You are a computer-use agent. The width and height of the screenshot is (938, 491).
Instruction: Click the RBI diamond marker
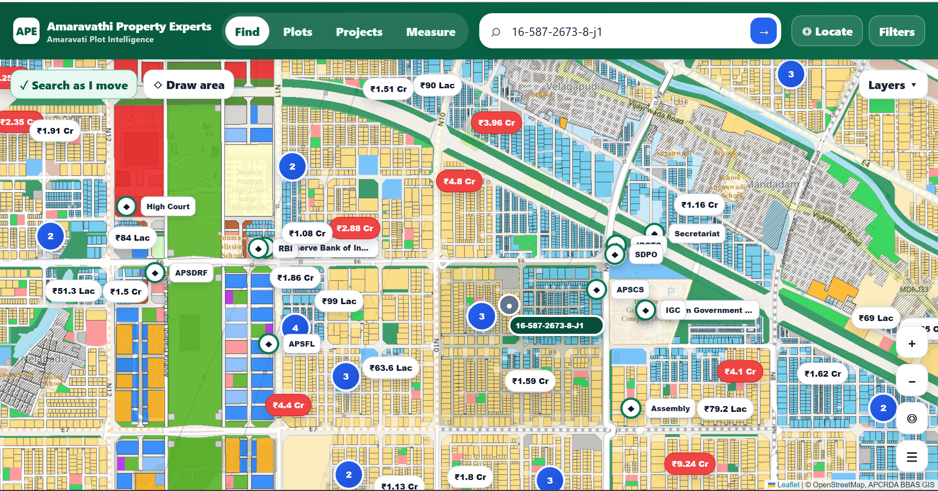[x=258, y=249]
